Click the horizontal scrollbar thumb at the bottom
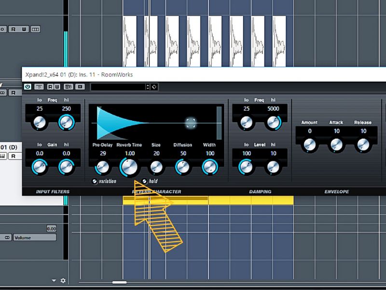The width and height of the screenshot is (386, 290). [x=119, y=282]
